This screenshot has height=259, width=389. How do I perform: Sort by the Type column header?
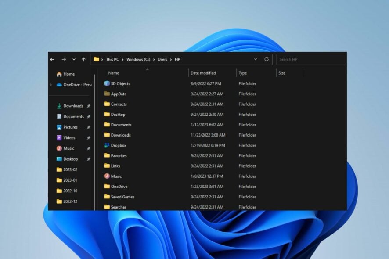coord(243,73)
